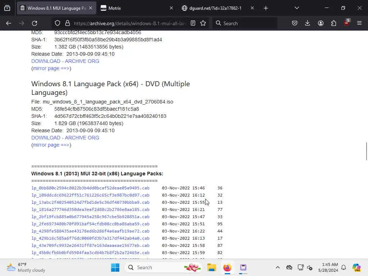The width and height of the screenshot is (368, 276).
Task: Click the Windows 8.1 Language Pack (x64) heading
Action: tap(111, 88)
